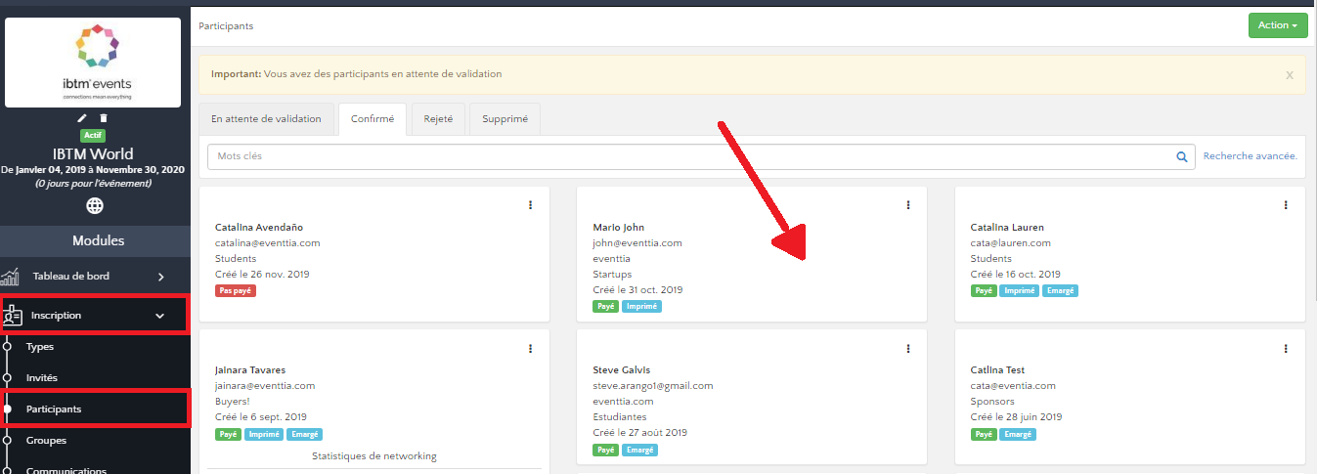Click the trash delete icon under the logo
This screenshot has width=1317, height=474.
point(104,118)
